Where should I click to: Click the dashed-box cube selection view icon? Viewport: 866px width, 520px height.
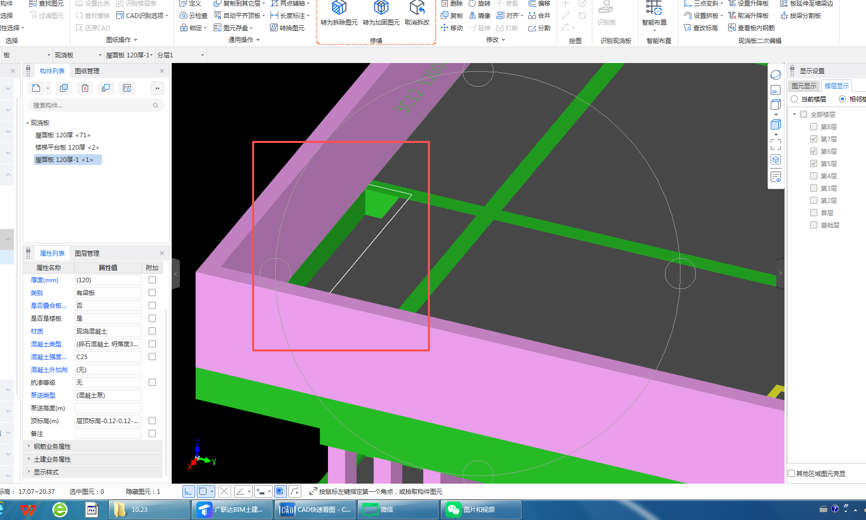(776, 160)
